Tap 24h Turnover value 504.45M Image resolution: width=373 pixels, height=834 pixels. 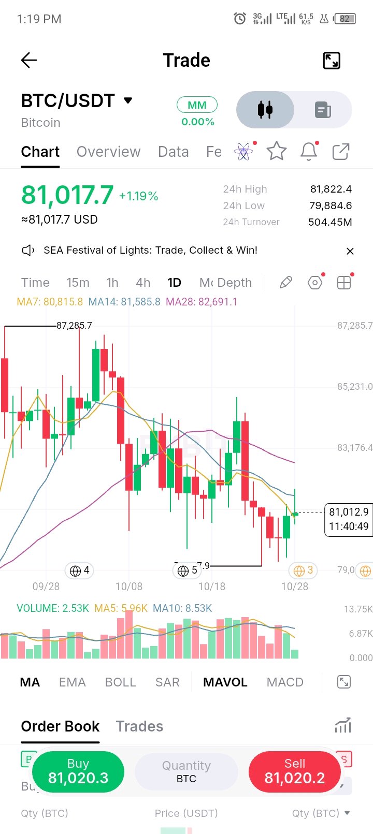coord(330,222)
